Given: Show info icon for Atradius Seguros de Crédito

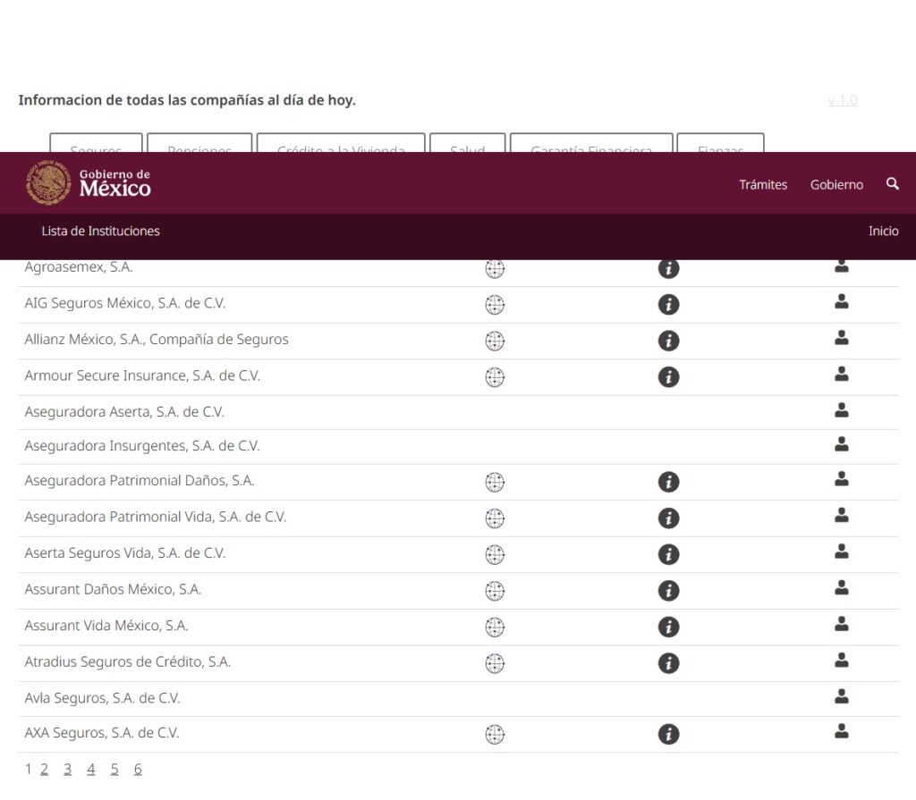Looking at the screenshot, I should [x=668, y=663].
